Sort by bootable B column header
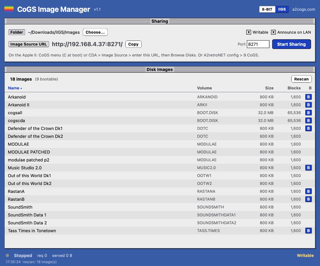This screenshot has width=320, height=266. (310, 88)
